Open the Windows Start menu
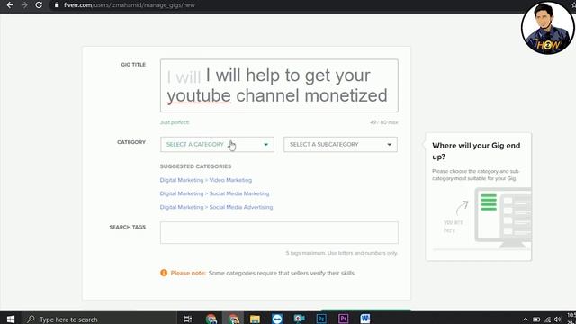 click(11, 319)
